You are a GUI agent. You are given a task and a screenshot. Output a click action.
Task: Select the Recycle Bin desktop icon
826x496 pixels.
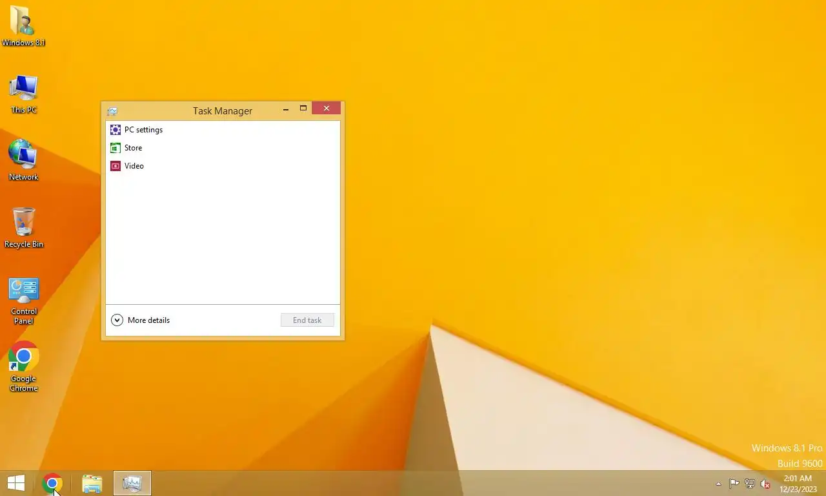point(24,227)
